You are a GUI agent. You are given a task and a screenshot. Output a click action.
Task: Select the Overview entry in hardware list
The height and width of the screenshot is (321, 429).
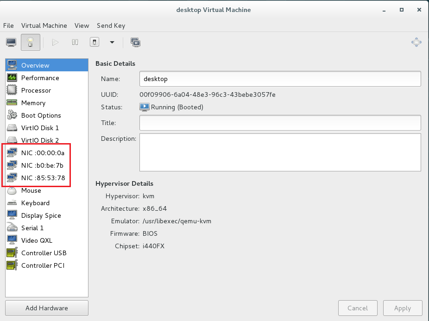(x=47, y=65)
